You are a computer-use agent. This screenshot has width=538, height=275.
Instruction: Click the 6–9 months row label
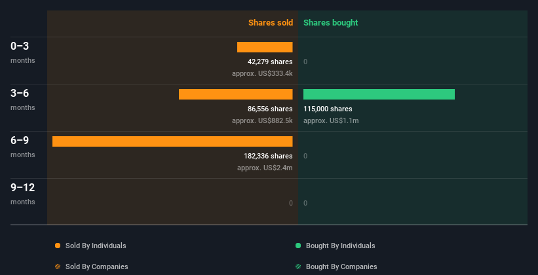(23, 147)
